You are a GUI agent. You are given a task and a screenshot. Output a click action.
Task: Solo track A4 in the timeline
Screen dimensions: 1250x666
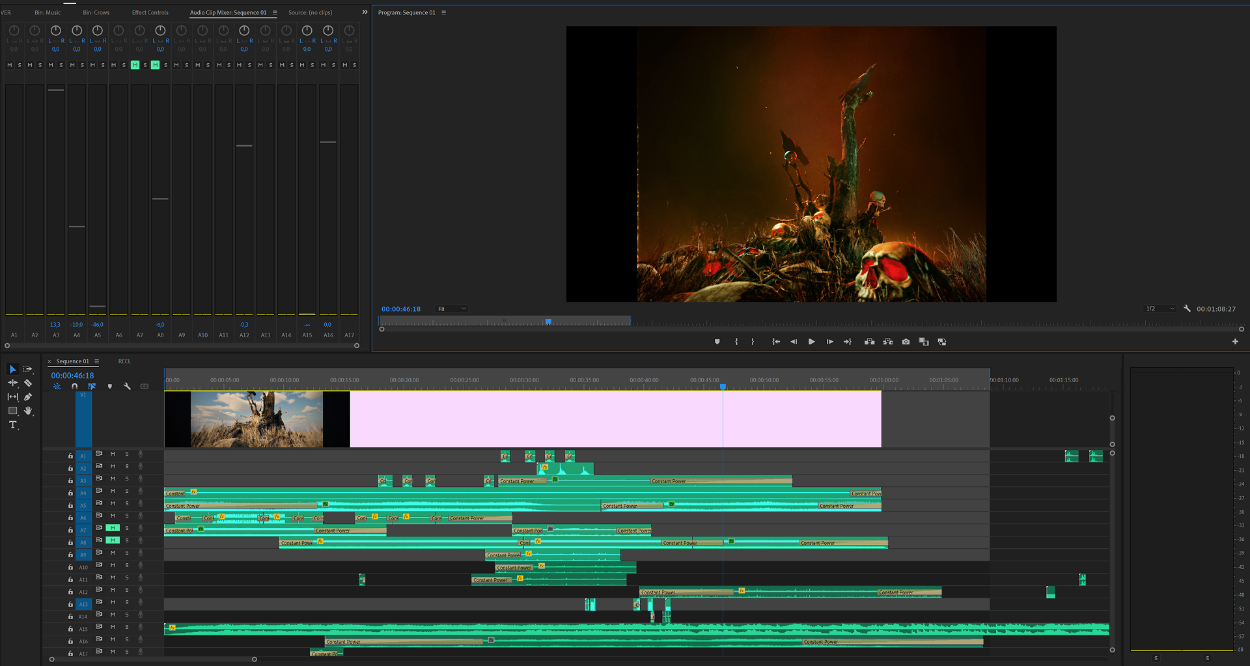point(127,491)
